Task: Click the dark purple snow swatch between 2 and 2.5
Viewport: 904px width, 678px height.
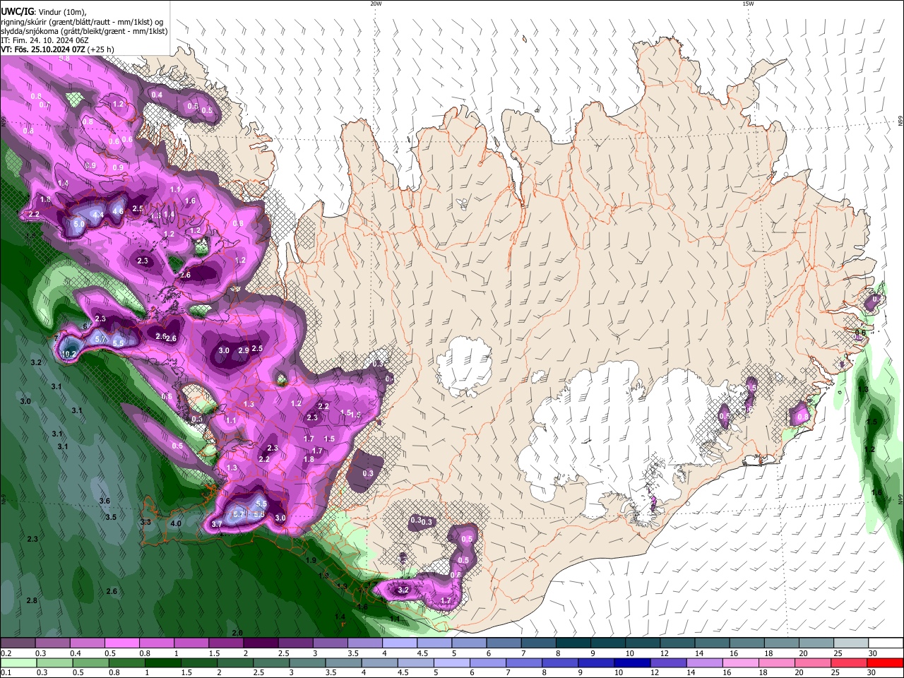Action: coord(261,643)
